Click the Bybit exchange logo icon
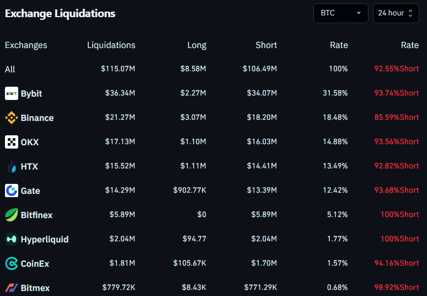 pos(12,93)
